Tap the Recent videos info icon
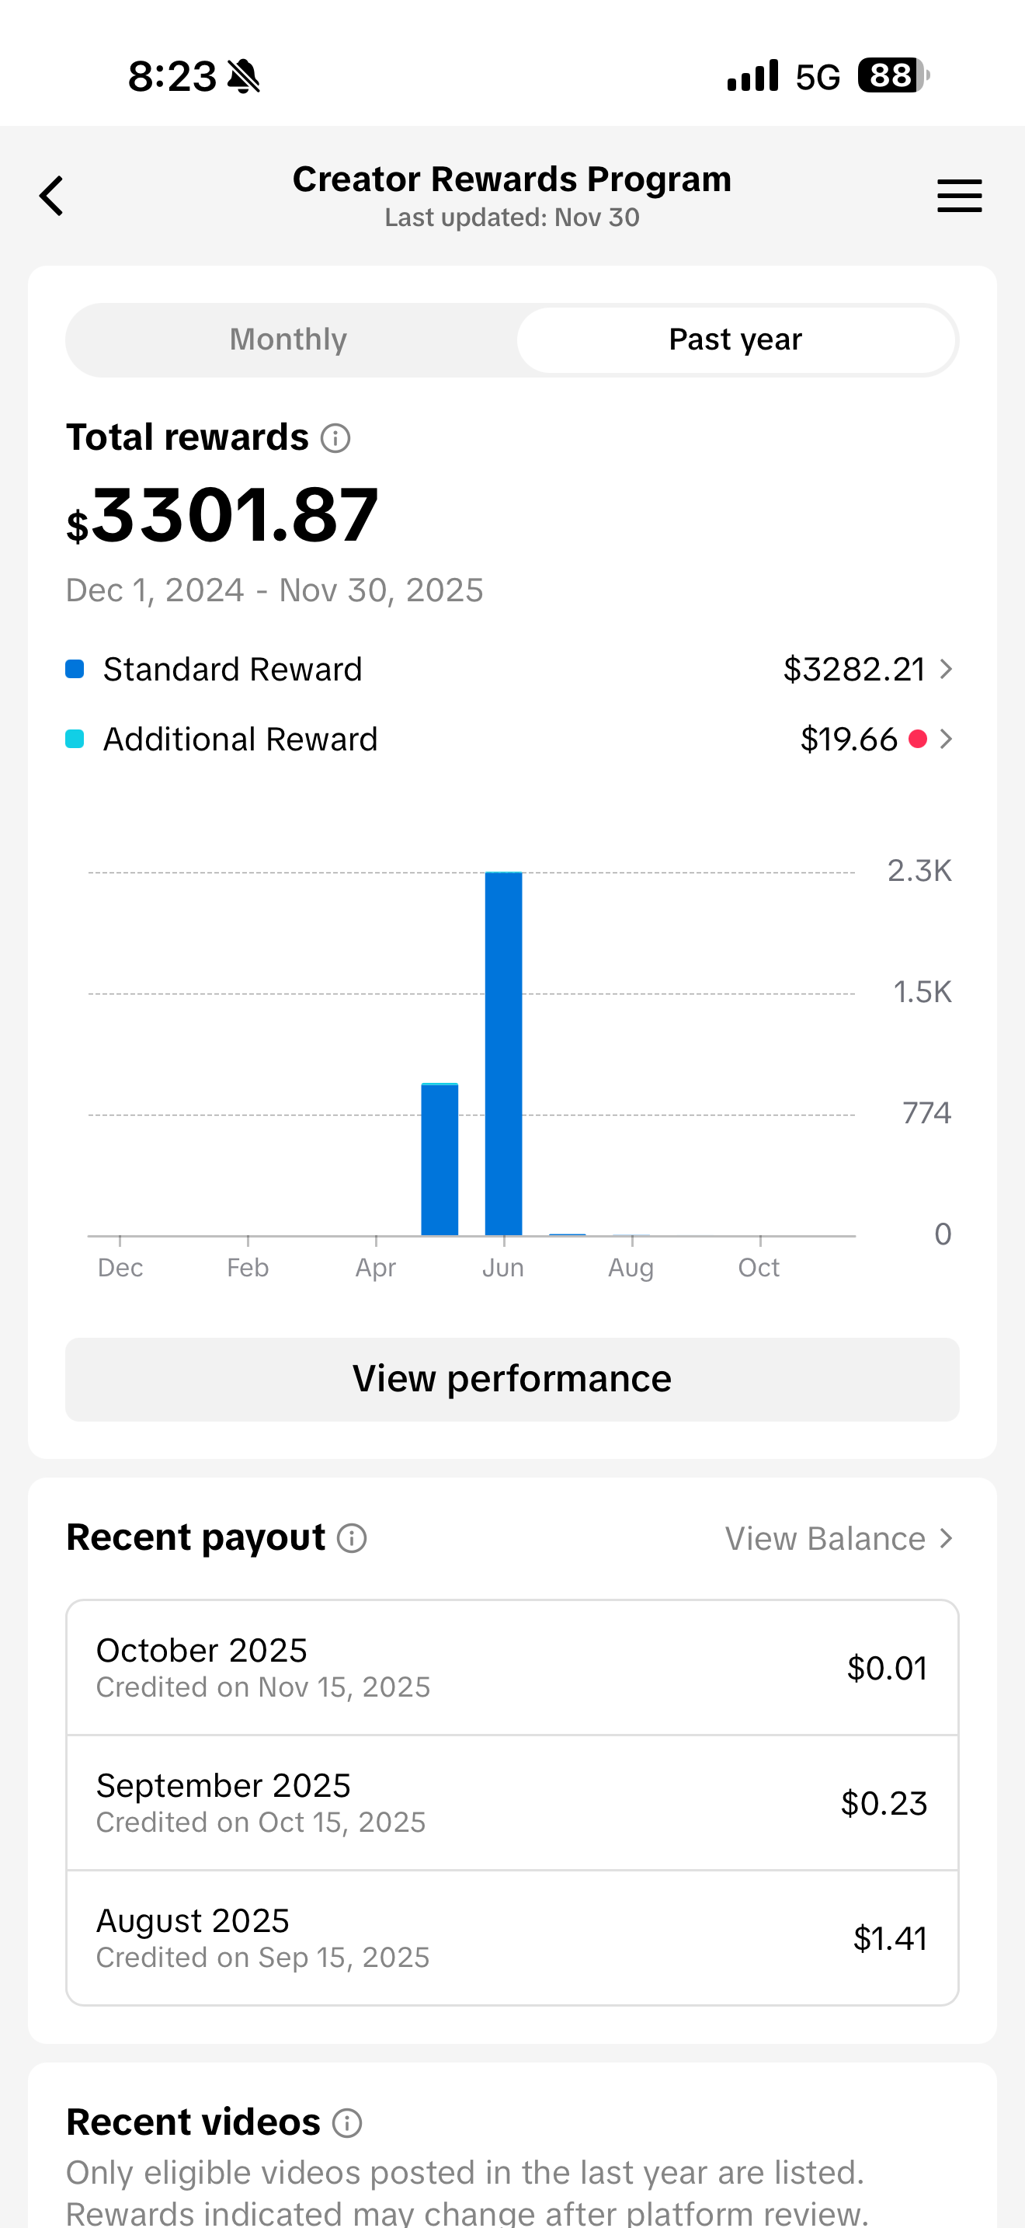 [347, 2122]
